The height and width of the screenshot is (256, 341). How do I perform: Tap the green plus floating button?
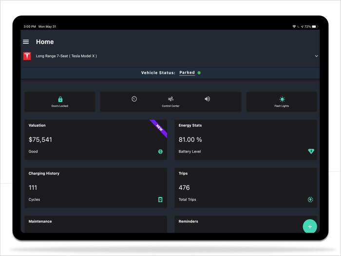click(310, 226)
